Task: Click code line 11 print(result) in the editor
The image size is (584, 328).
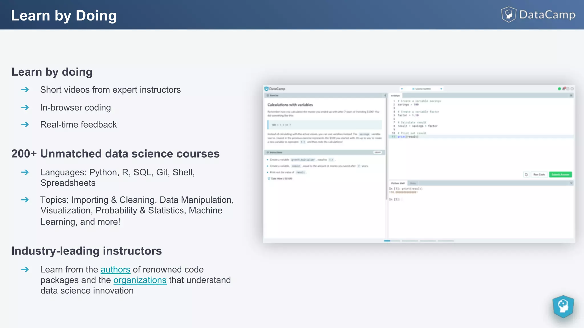Action: click(x=408, y=137)
